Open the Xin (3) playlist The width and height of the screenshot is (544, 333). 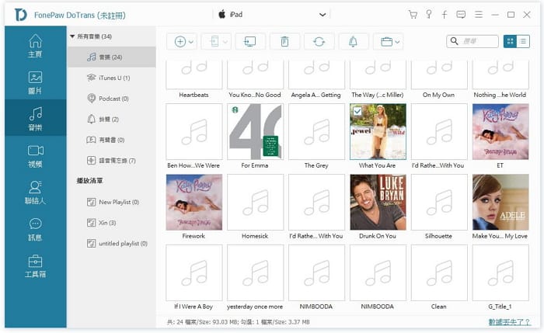(x=112, y=223)
